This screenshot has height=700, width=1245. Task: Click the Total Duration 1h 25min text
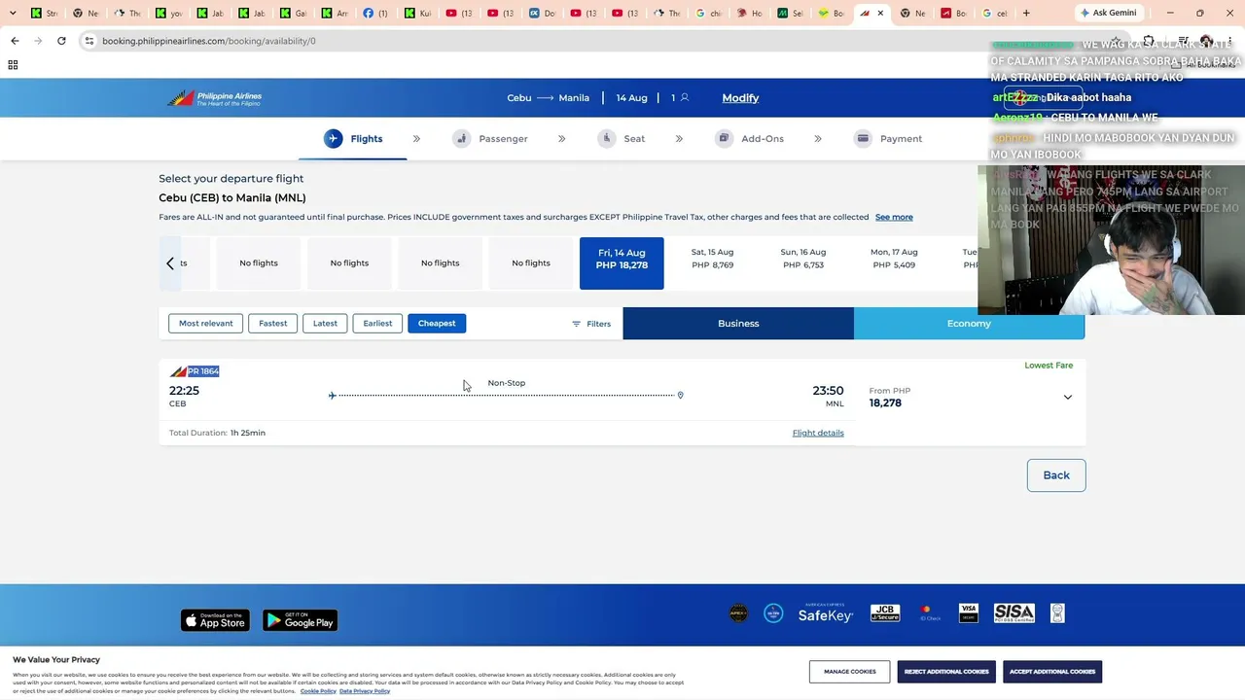217,433
